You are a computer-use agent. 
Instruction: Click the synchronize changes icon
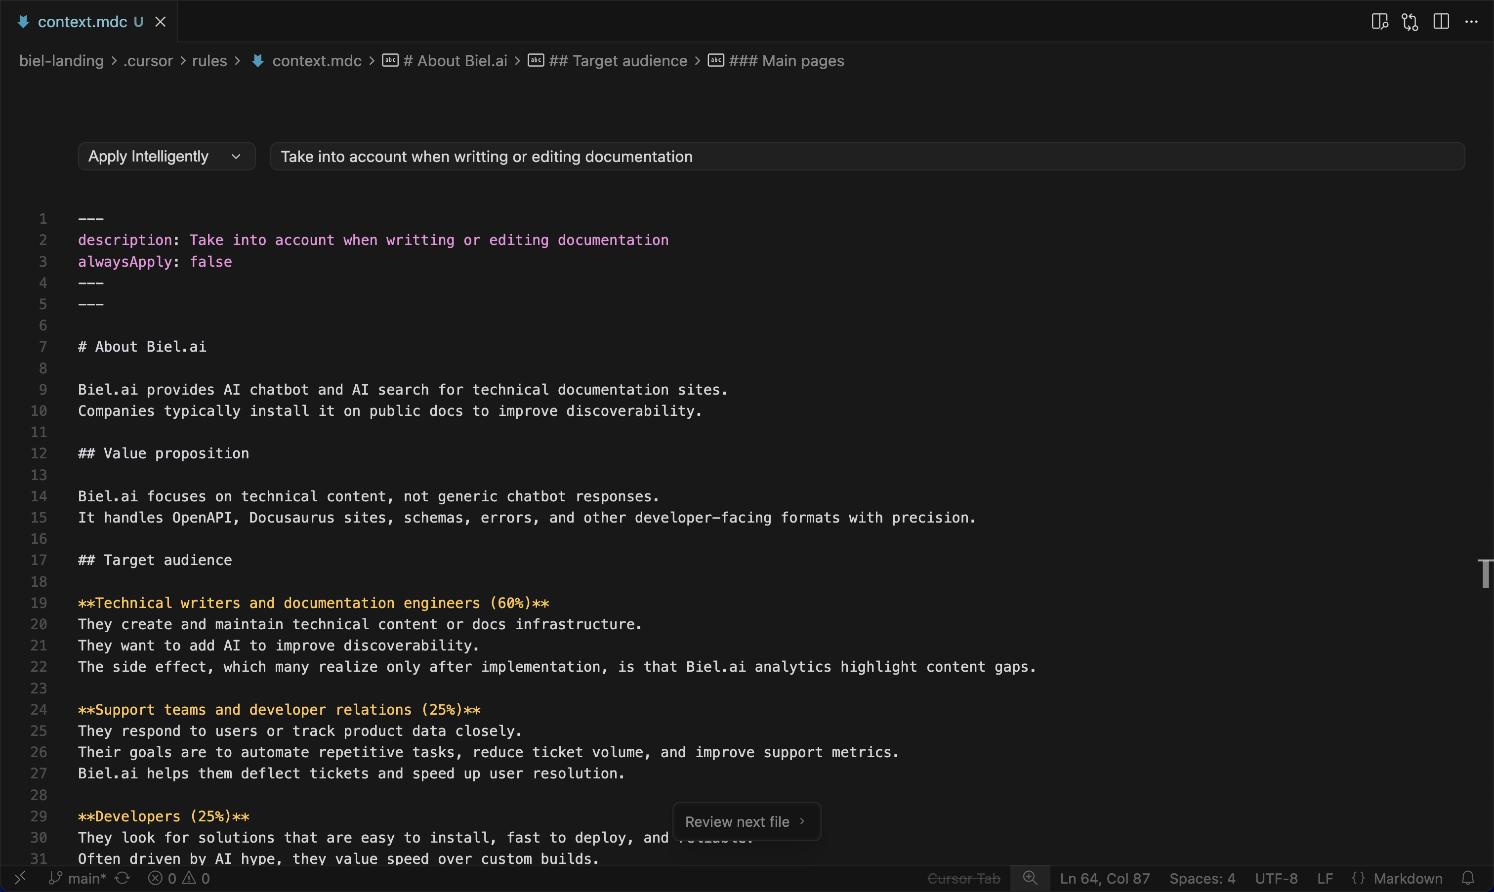click(123, 878)
